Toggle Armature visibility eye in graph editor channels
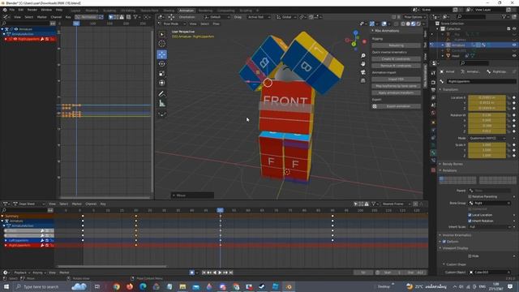Screen dimensions: 519x292 (16, 29)
